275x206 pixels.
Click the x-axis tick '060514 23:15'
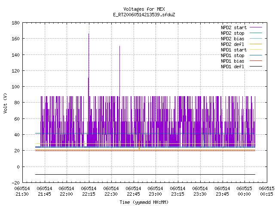(177, 191)
